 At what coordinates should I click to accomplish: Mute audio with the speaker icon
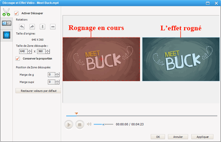point(89,124)
